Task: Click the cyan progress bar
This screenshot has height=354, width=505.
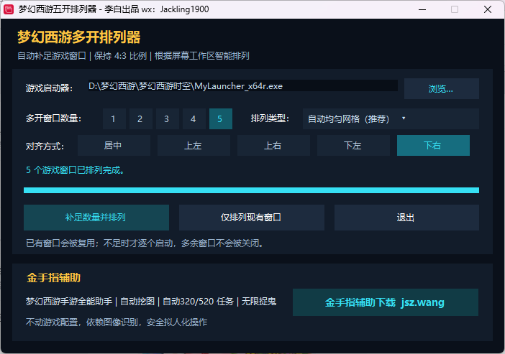Action: [251, 190]
